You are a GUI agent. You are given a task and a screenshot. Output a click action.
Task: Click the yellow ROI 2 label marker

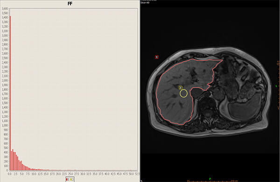click(x=181, y=88)
